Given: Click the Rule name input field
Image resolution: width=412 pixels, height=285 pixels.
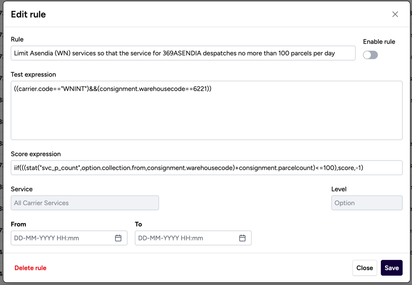Looking at the screenshot, I should tap(183, 53).
